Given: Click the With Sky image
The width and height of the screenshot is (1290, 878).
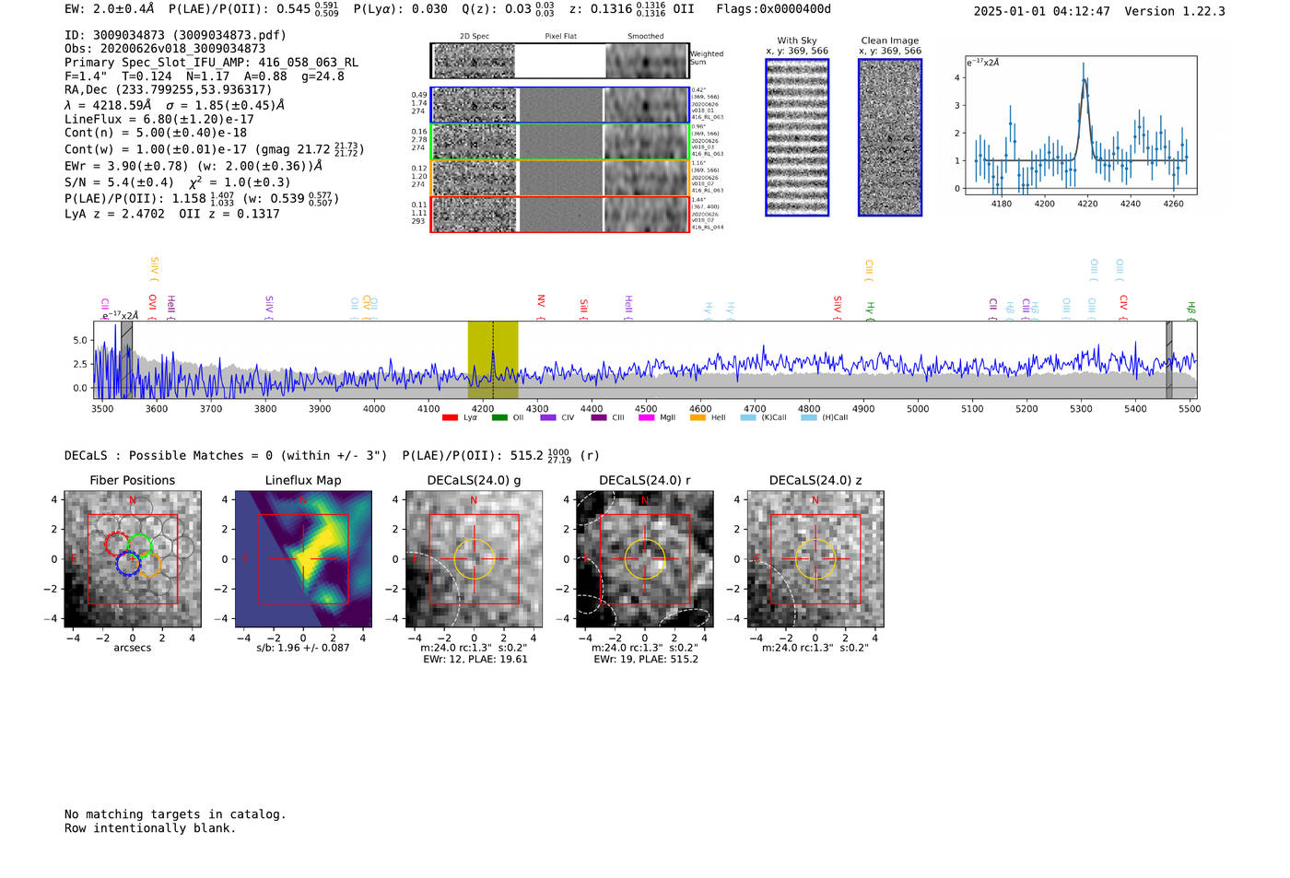Looking at the screenshot, I should point(797,137).
